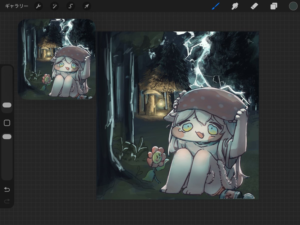The height and width of the screenshot is (225, 300).
Task: Open the Actions wrench menu
Action: point(38,6)
